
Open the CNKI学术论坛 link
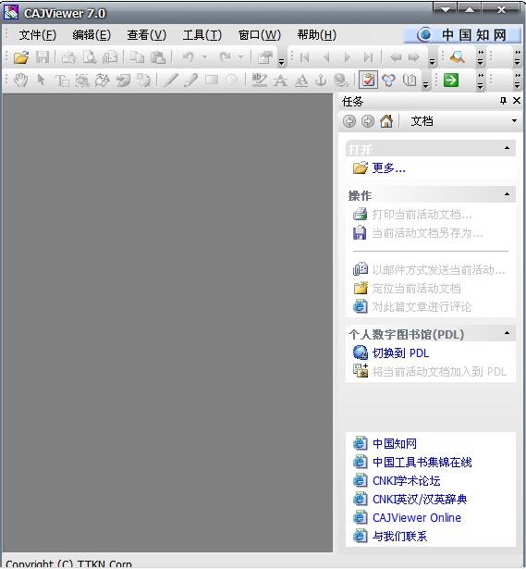(407, 481)
